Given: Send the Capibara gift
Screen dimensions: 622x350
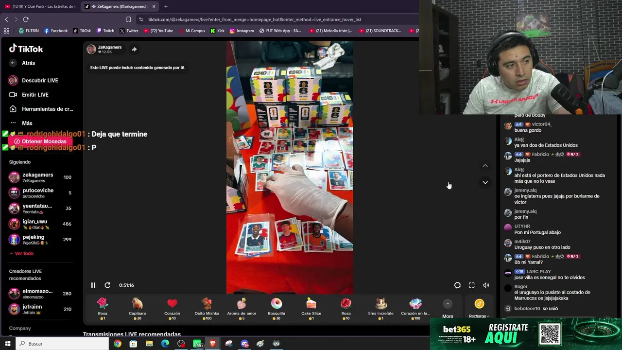Looking at the screenshot, I should [x=137, y=309].
